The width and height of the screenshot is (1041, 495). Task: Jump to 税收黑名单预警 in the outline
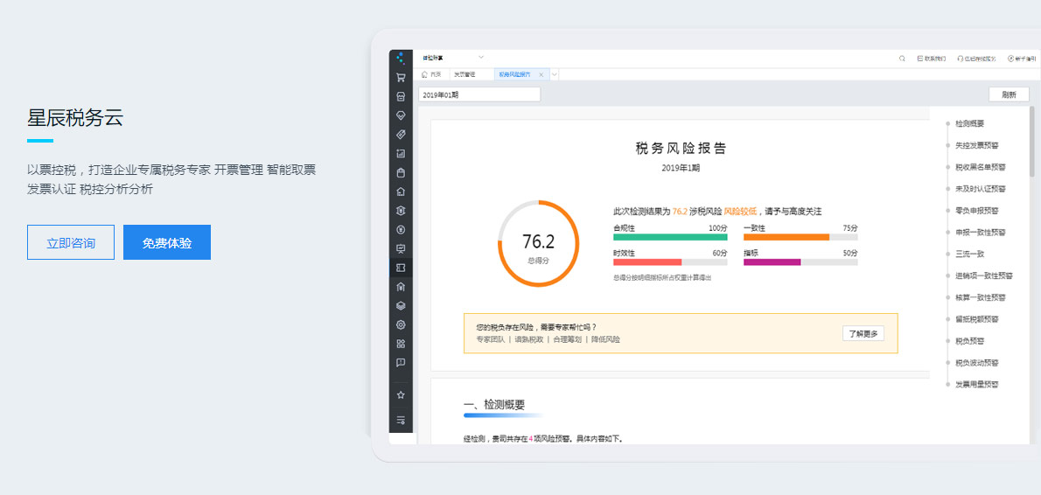[981, 167]
